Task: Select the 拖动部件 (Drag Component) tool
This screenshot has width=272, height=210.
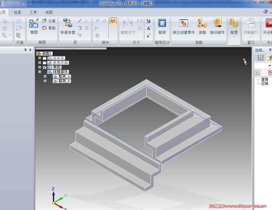Action: point(217,26)
